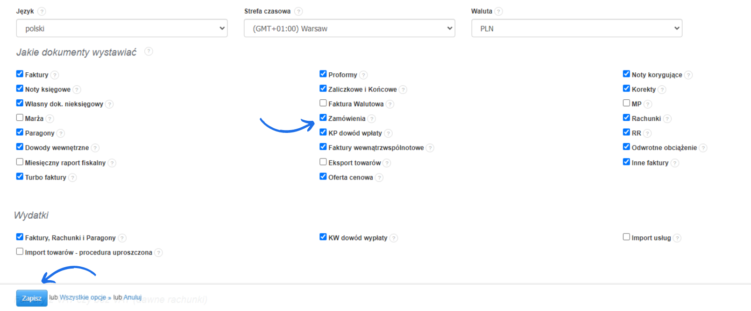Click help icon beside Faktura Walutowa
751x311 pixels.
[x=390, y=104]
